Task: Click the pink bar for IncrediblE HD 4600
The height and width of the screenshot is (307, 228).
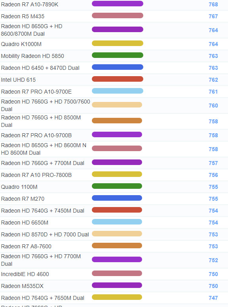Action: (x=117, y=274)
